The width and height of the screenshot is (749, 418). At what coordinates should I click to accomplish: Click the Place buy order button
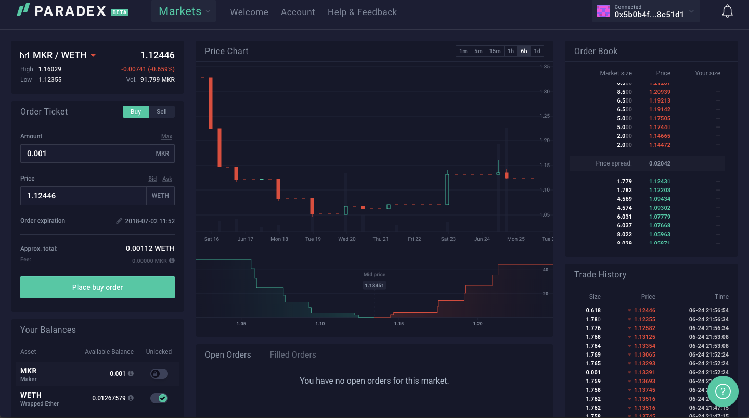tap(97, 287)
